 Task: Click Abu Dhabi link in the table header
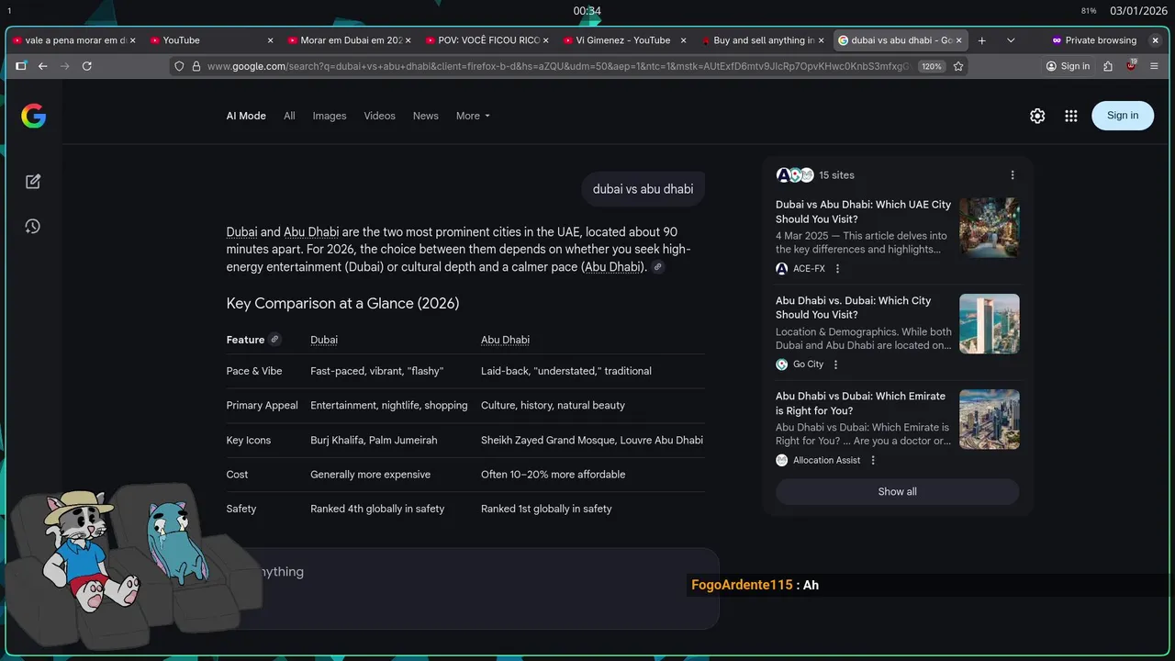point(505,340)
